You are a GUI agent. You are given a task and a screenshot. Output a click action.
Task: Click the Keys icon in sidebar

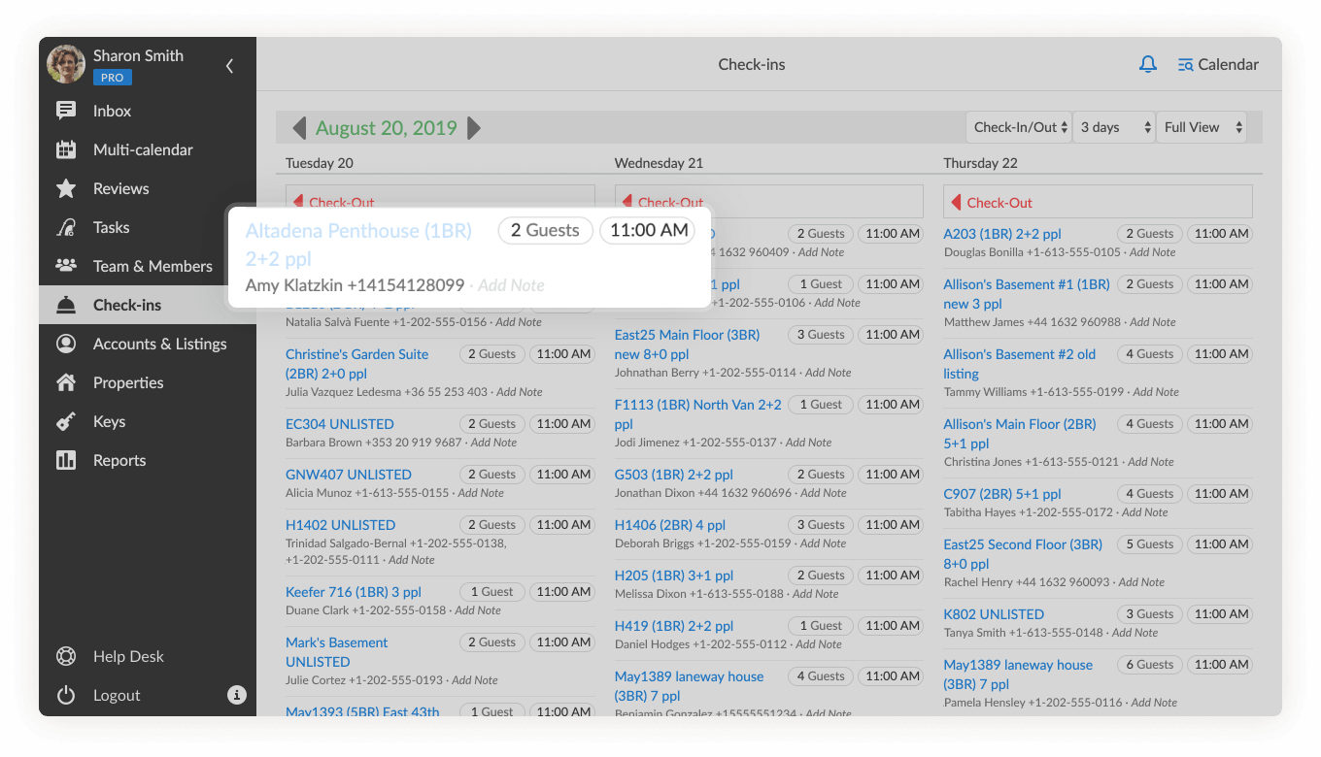(x=66, y=421)
